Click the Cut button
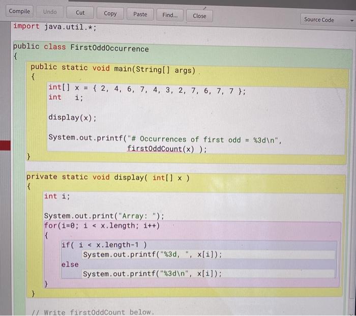This screenshot has height=316, width=356. (80, 13)
